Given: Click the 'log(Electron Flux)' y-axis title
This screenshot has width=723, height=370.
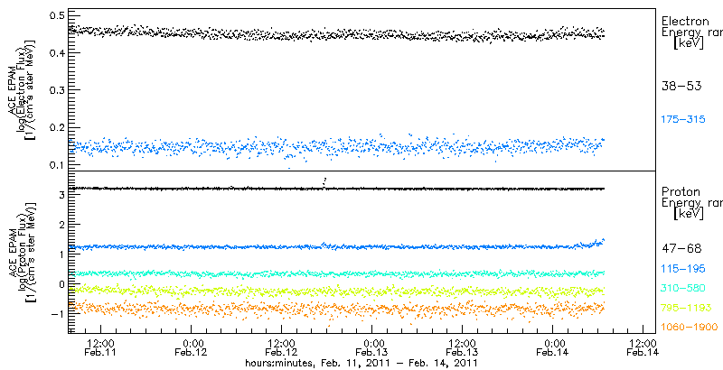Looking at the screenshot, I should coord(22,88).
